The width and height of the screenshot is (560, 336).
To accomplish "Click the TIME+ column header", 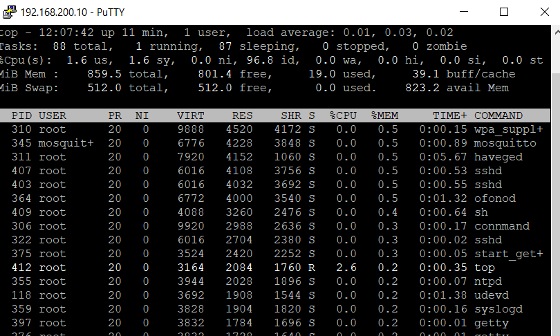I will [x=450, y=115].
